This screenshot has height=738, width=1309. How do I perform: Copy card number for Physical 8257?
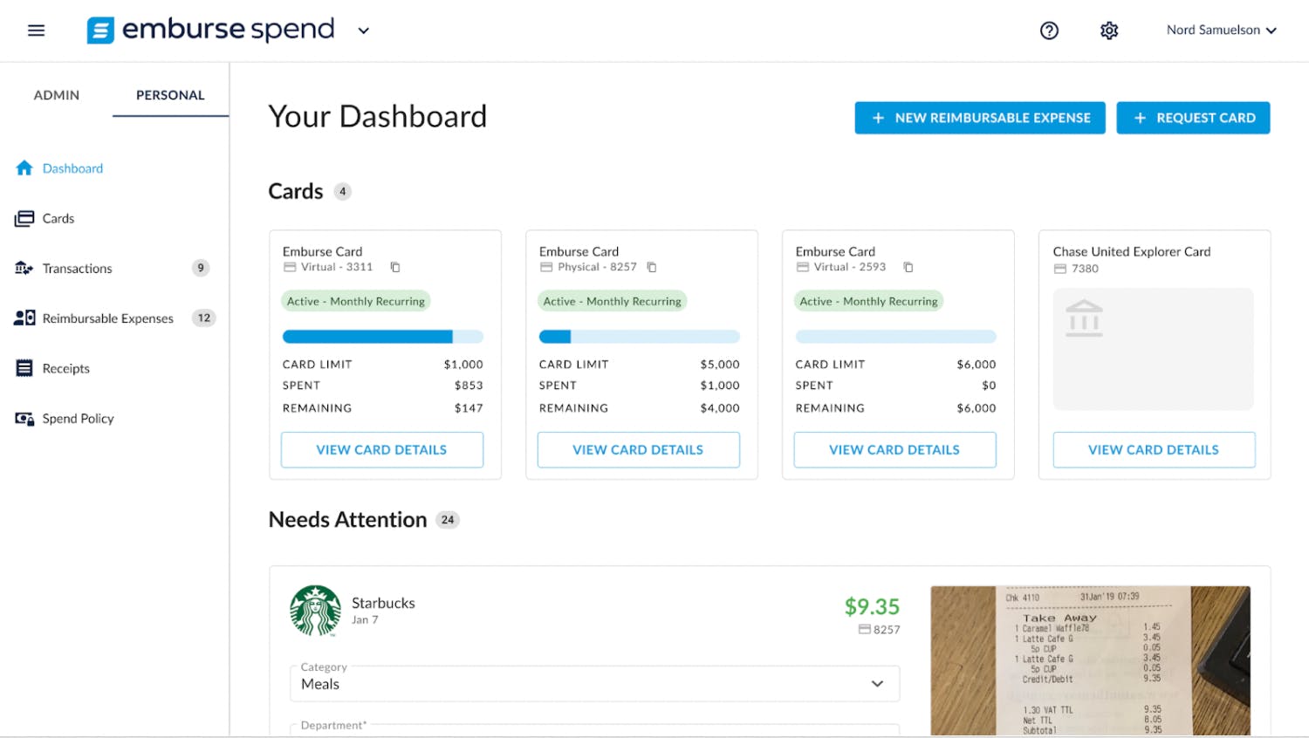[652, 267]
